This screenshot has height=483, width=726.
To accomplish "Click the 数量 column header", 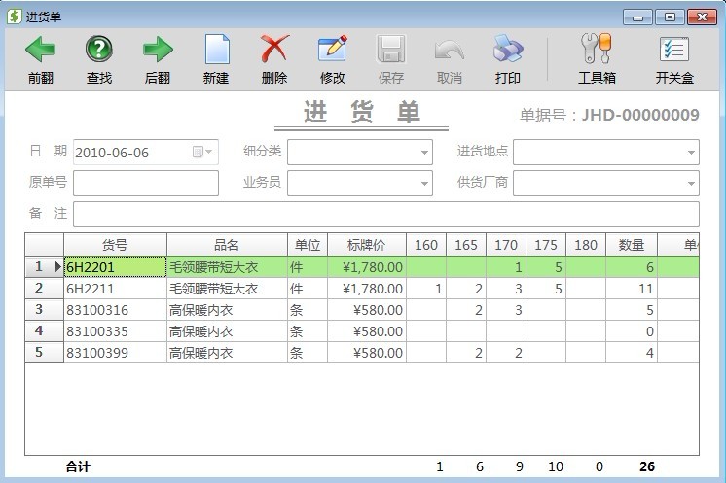I will click(632, 245).
